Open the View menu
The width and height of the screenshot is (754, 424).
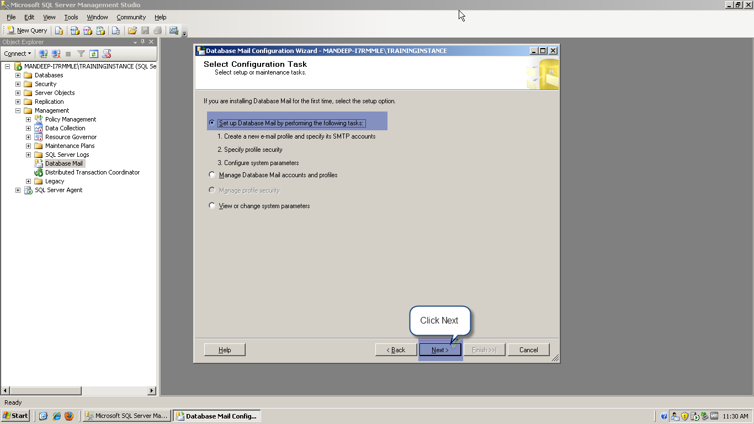49,17
